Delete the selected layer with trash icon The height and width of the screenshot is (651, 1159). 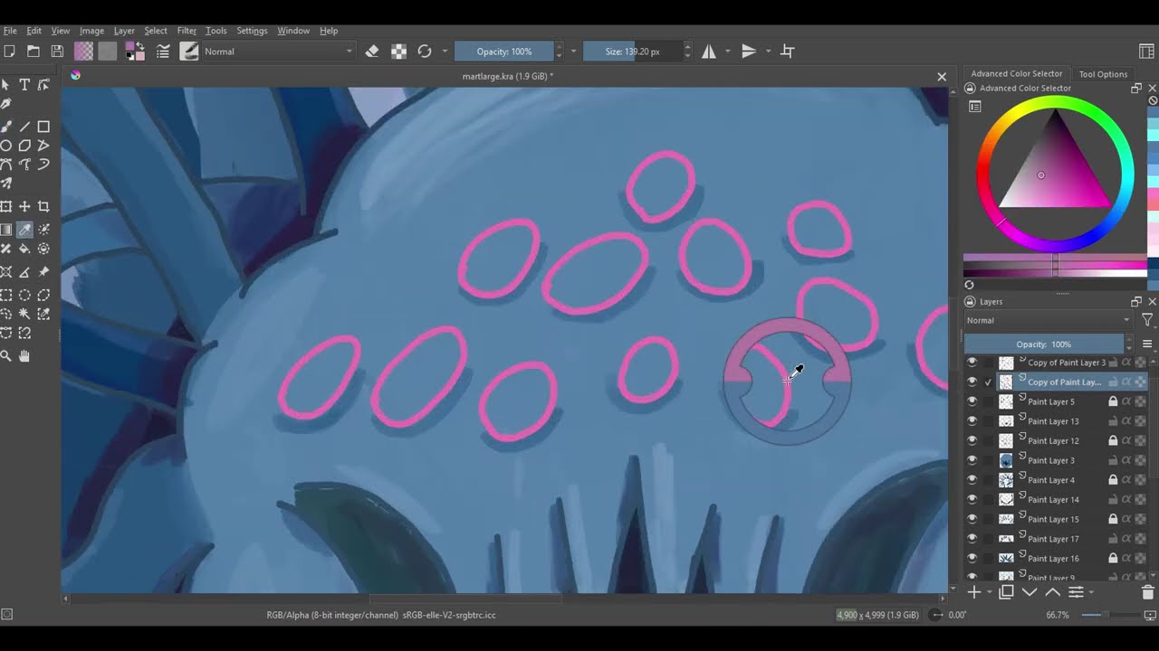[1148, 592]
